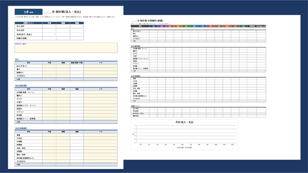Image resolution: width=308 pixels, height=173 pixels.
Task: Click 収入合計 legend entry in chart
Action: (180, 147)
